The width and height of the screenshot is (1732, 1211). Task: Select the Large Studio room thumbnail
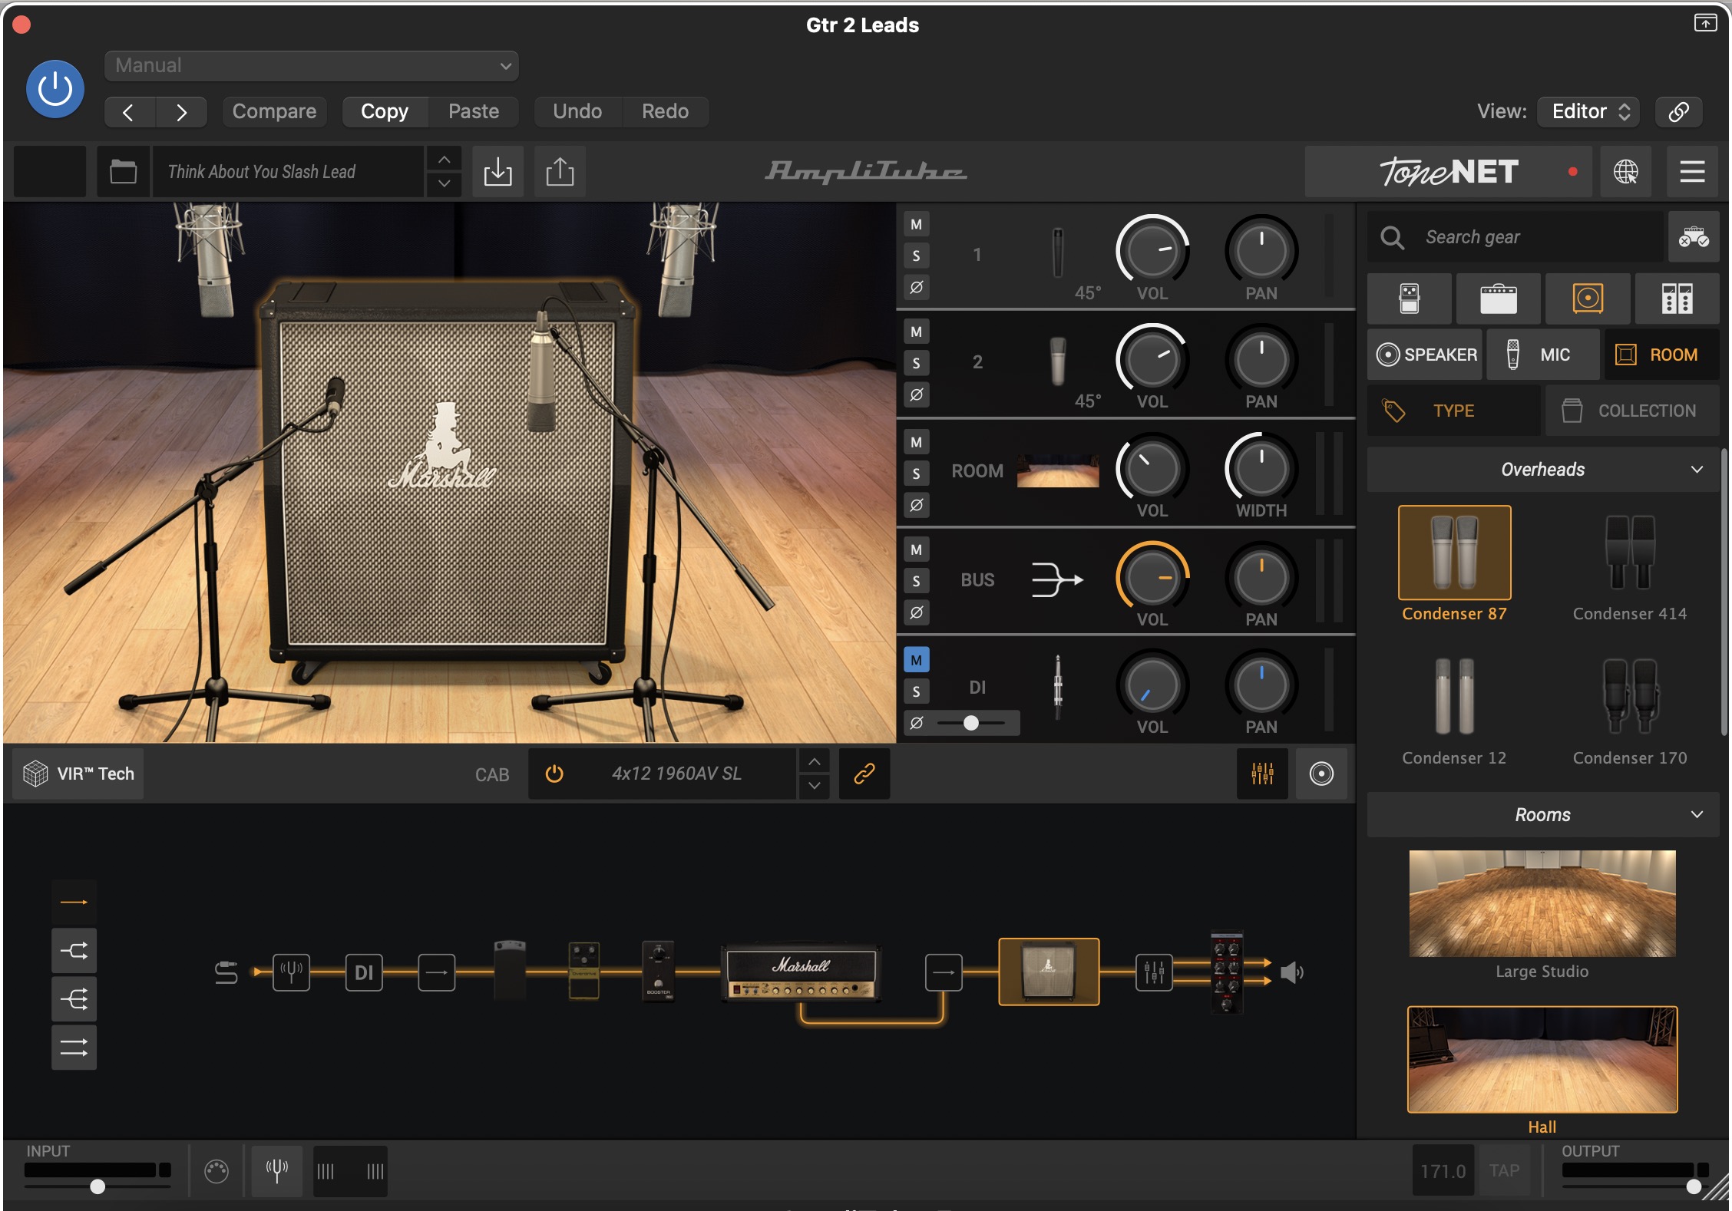(1542, 903)
